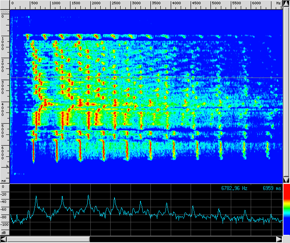Click the vertical scrollbar up arrow
The width and height of the screenshot is (290, 243).
click(x=286, y=3)
